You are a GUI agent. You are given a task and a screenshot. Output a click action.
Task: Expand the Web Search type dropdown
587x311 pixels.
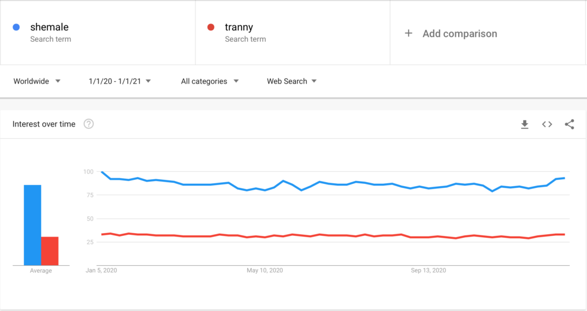pyautogui.click(x=292, y=81)
